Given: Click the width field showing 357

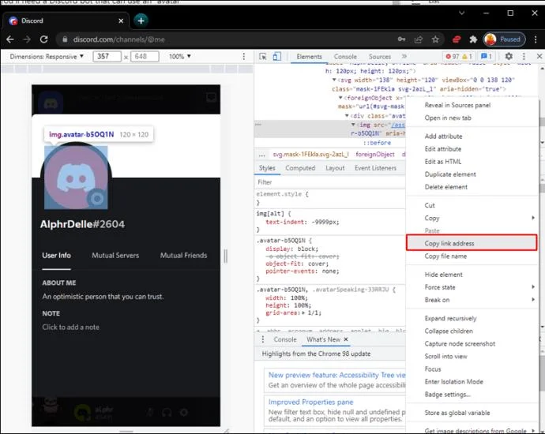Looking at the screenshot, I should coord(107,56).
